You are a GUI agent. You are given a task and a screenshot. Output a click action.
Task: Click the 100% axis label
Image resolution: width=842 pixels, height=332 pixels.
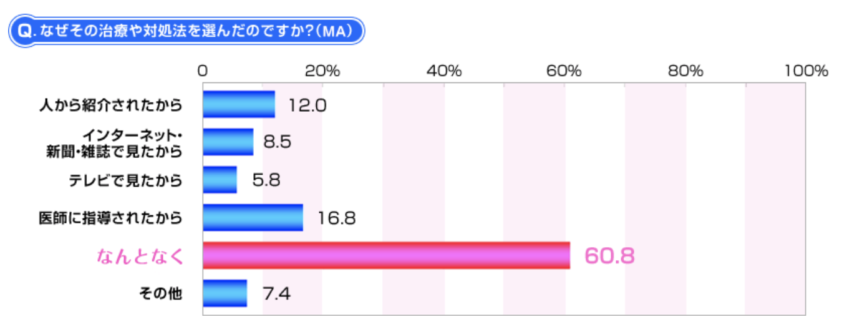pyautogui.click(x=806, y=71)
